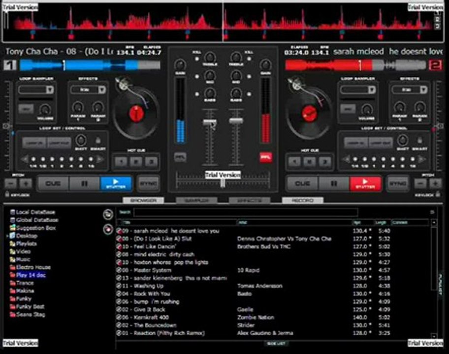449x354 pixels.
Task: Open deck 1 loop sampler dropdown
Action: coord(50,90)
